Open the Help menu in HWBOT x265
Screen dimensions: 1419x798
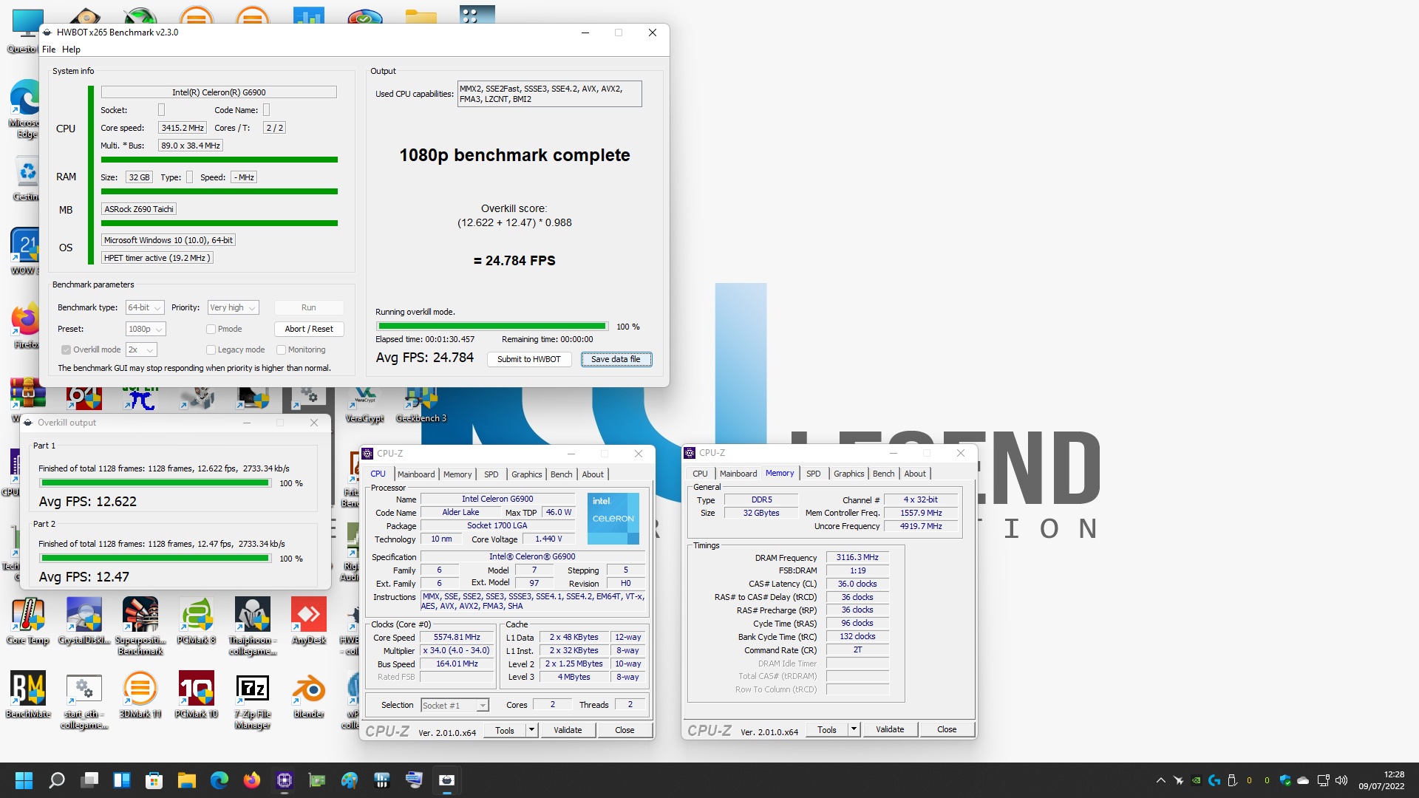71,50
